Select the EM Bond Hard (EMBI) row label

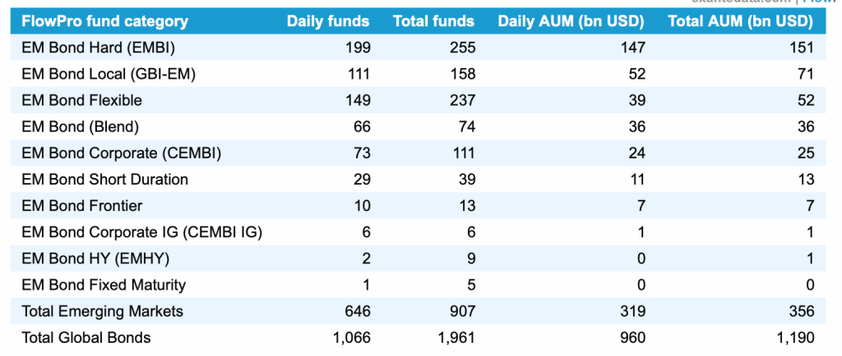(98, 48)
